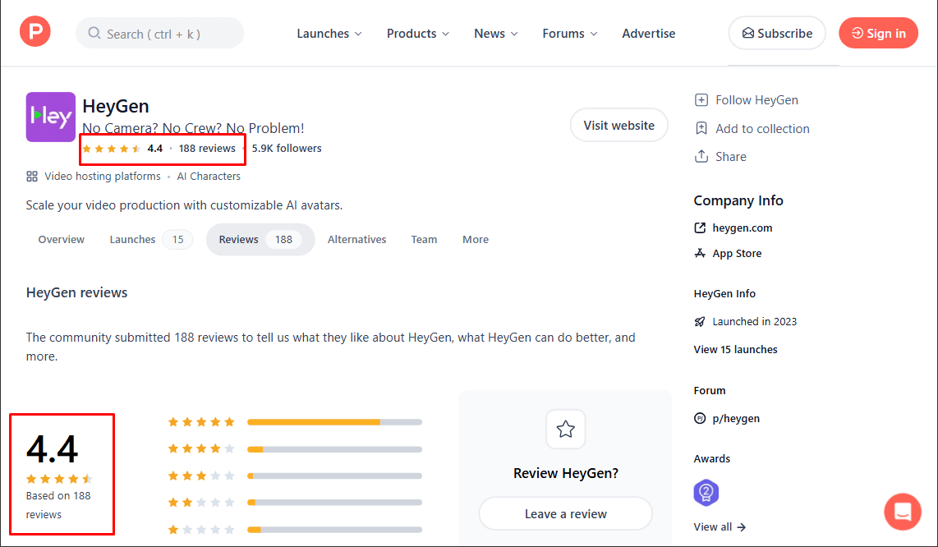Click the Visit website button
Image resolution: width=938 pixels, height=547 pixels.
[618, 125]
